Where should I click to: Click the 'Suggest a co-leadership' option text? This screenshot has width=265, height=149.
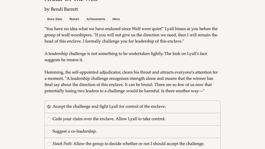tap(74, 131)
